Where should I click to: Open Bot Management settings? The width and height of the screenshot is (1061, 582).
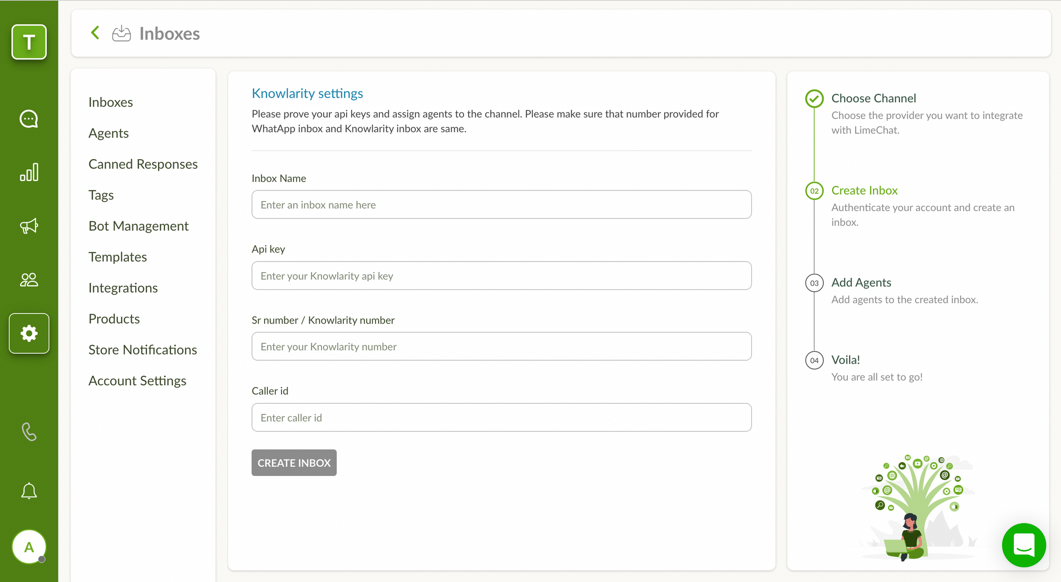point(138,226)
